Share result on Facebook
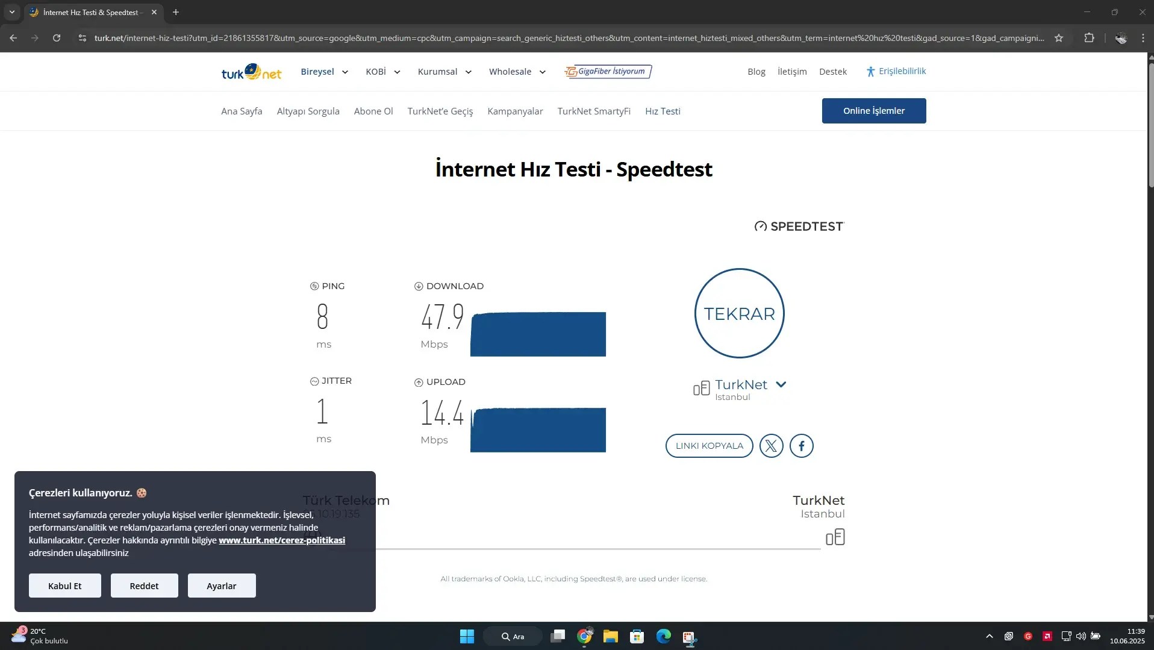This screenshot has height=650, width=1154. (x=802, y=446)
